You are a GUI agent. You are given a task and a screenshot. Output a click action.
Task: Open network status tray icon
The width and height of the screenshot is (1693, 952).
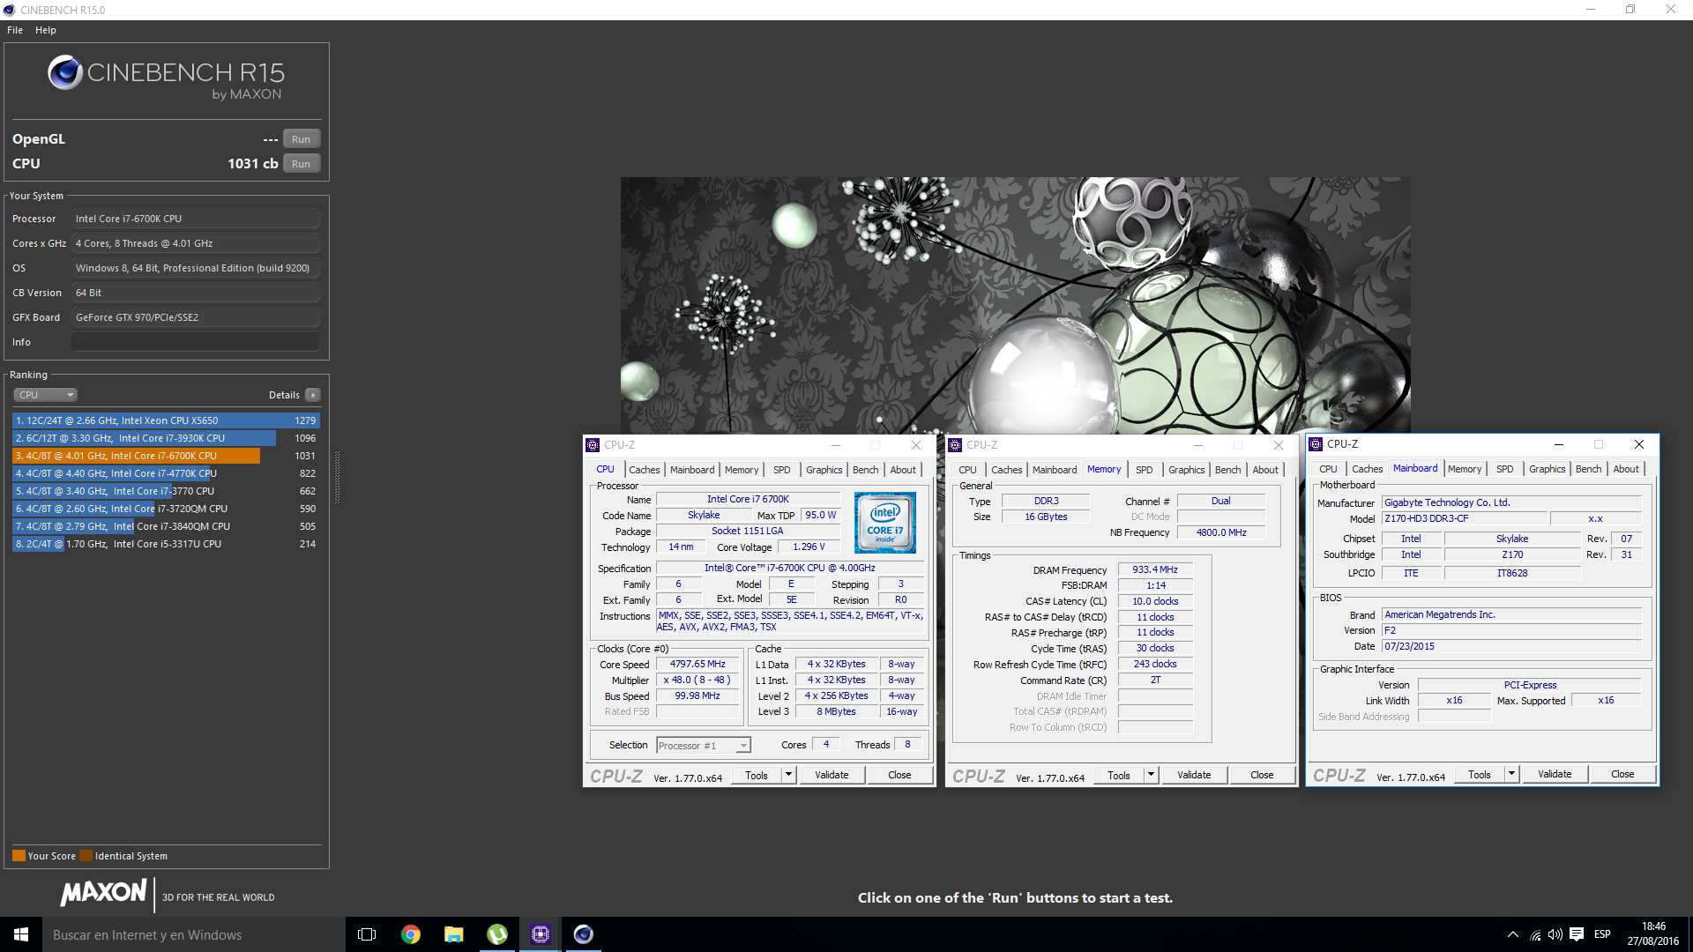1535,934
